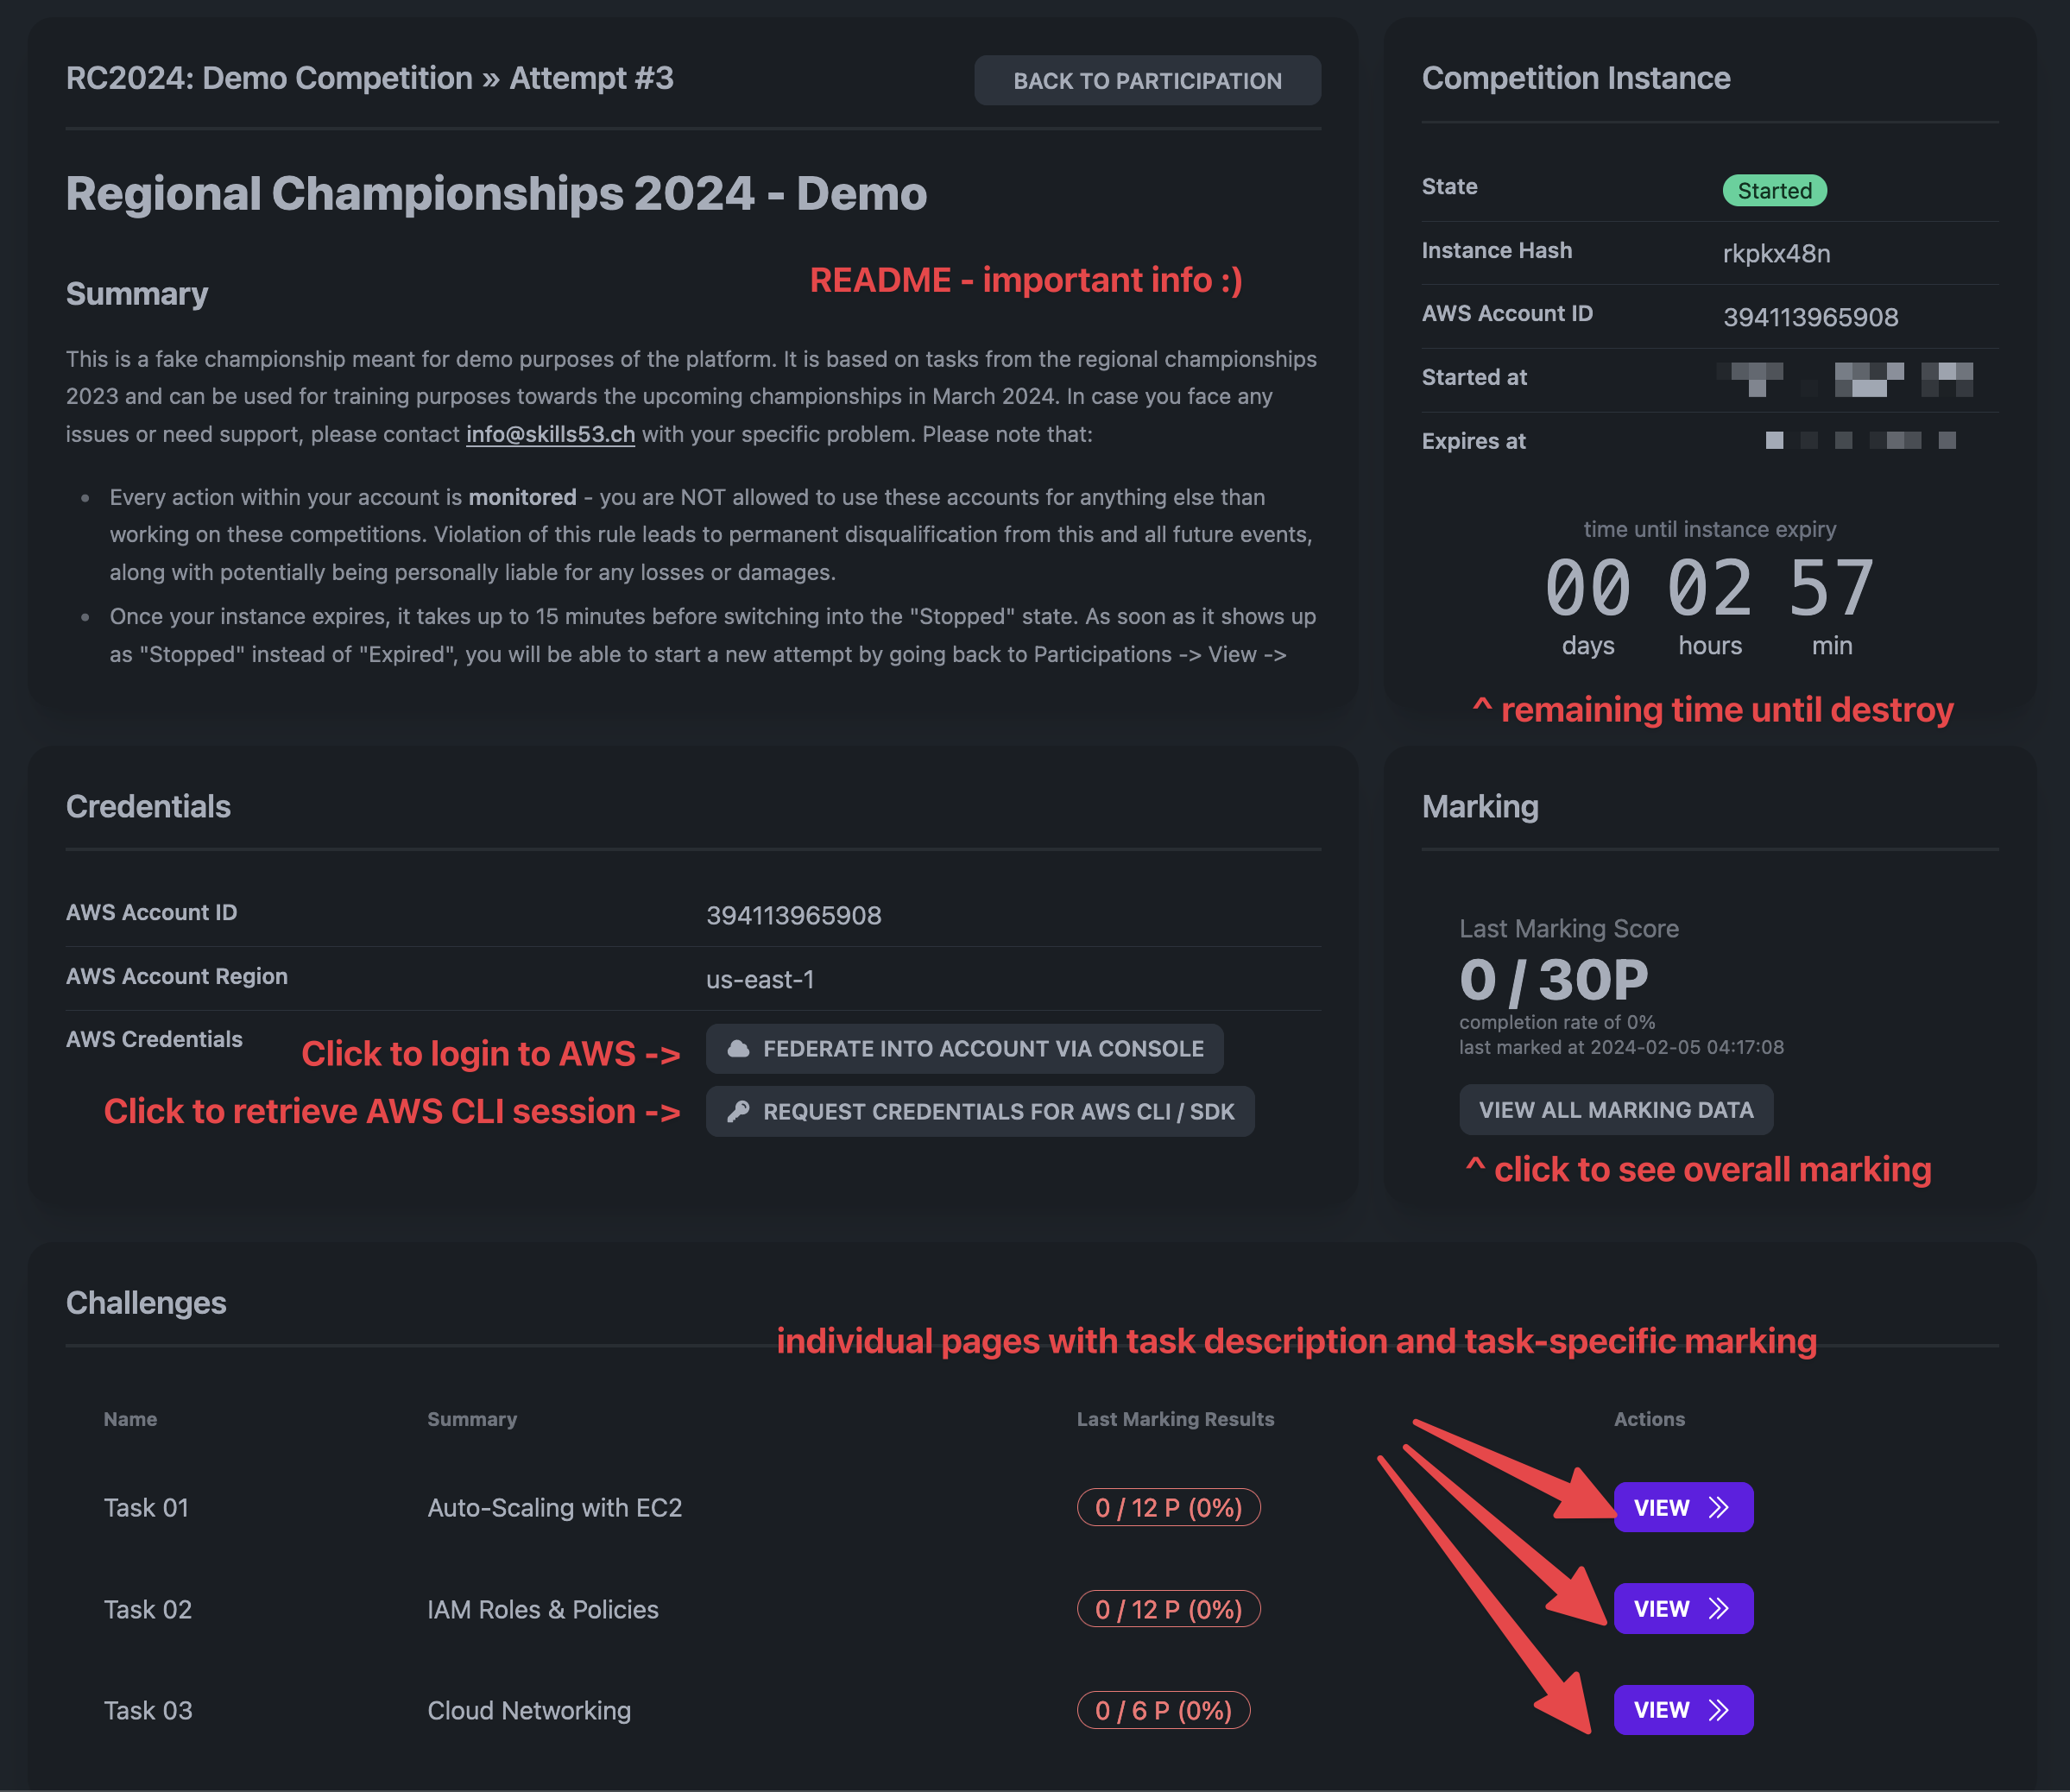Click the green Started state badge
The height and width of the screenshot is (1792, 2070).
click(1774, 190)
